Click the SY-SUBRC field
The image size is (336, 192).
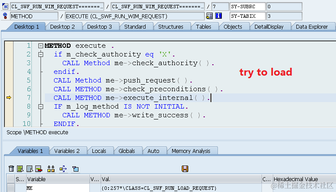(248, 7)
